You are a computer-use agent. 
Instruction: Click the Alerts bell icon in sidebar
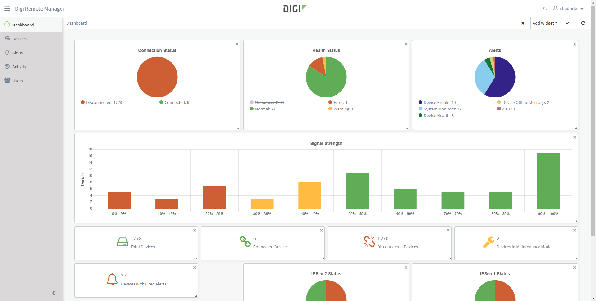click(7, 52)
